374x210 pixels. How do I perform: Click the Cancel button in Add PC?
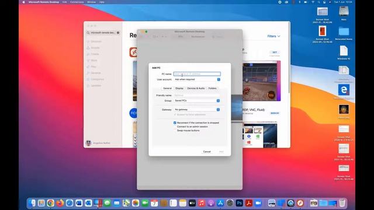pyautogui.click(x=207, y=152)
